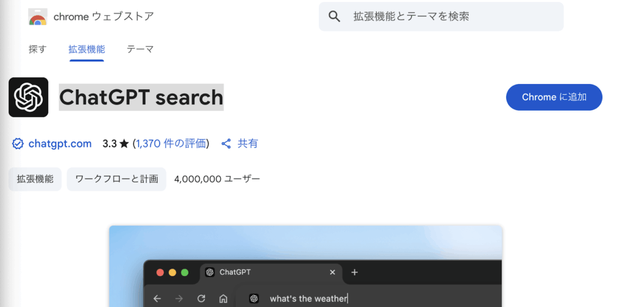Click the new tab plus icon in the preview
This screenshot has height=307, width=623.
(x=355, y=272)
